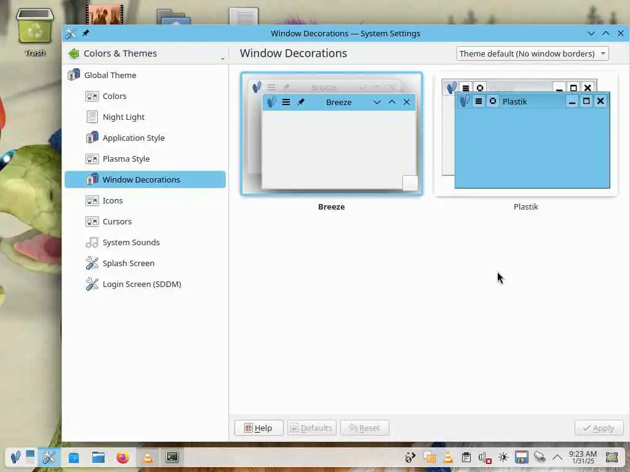Click the Reset button
630x472 pixels.
point(365,428)
